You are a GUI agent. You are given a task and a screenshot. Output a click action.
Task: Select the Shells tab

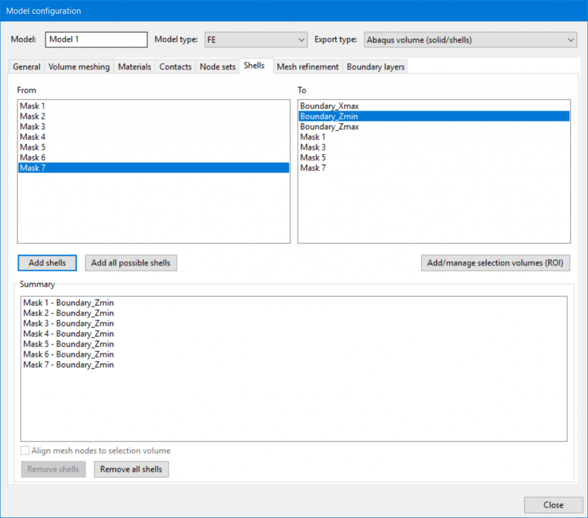(254, 66)
